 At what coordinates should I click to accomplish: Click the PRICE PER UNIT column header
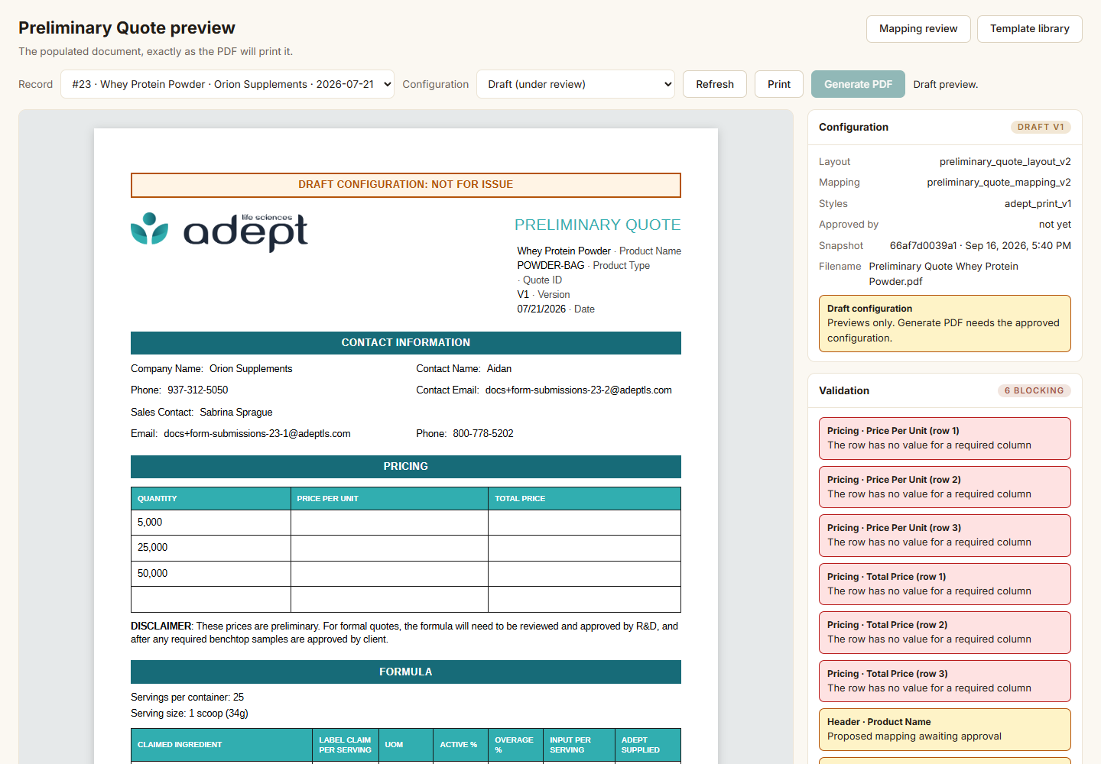tap(389, 499)
